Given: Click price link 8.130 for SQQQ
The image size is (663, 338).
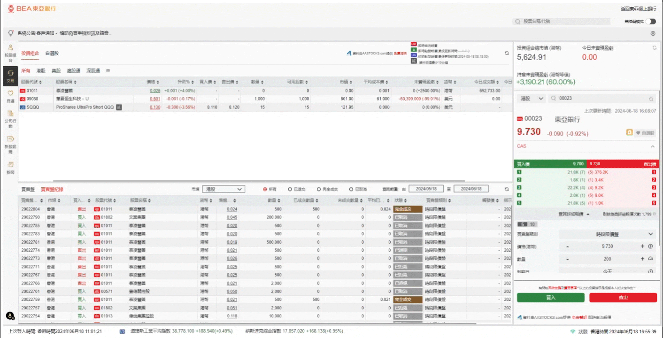Looking at the screenshot, I should tap(155, 108).
